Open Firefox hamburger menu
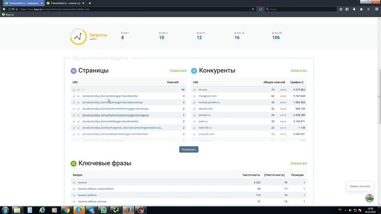This screenshot has width=381, height=214. tap(377, 10)
